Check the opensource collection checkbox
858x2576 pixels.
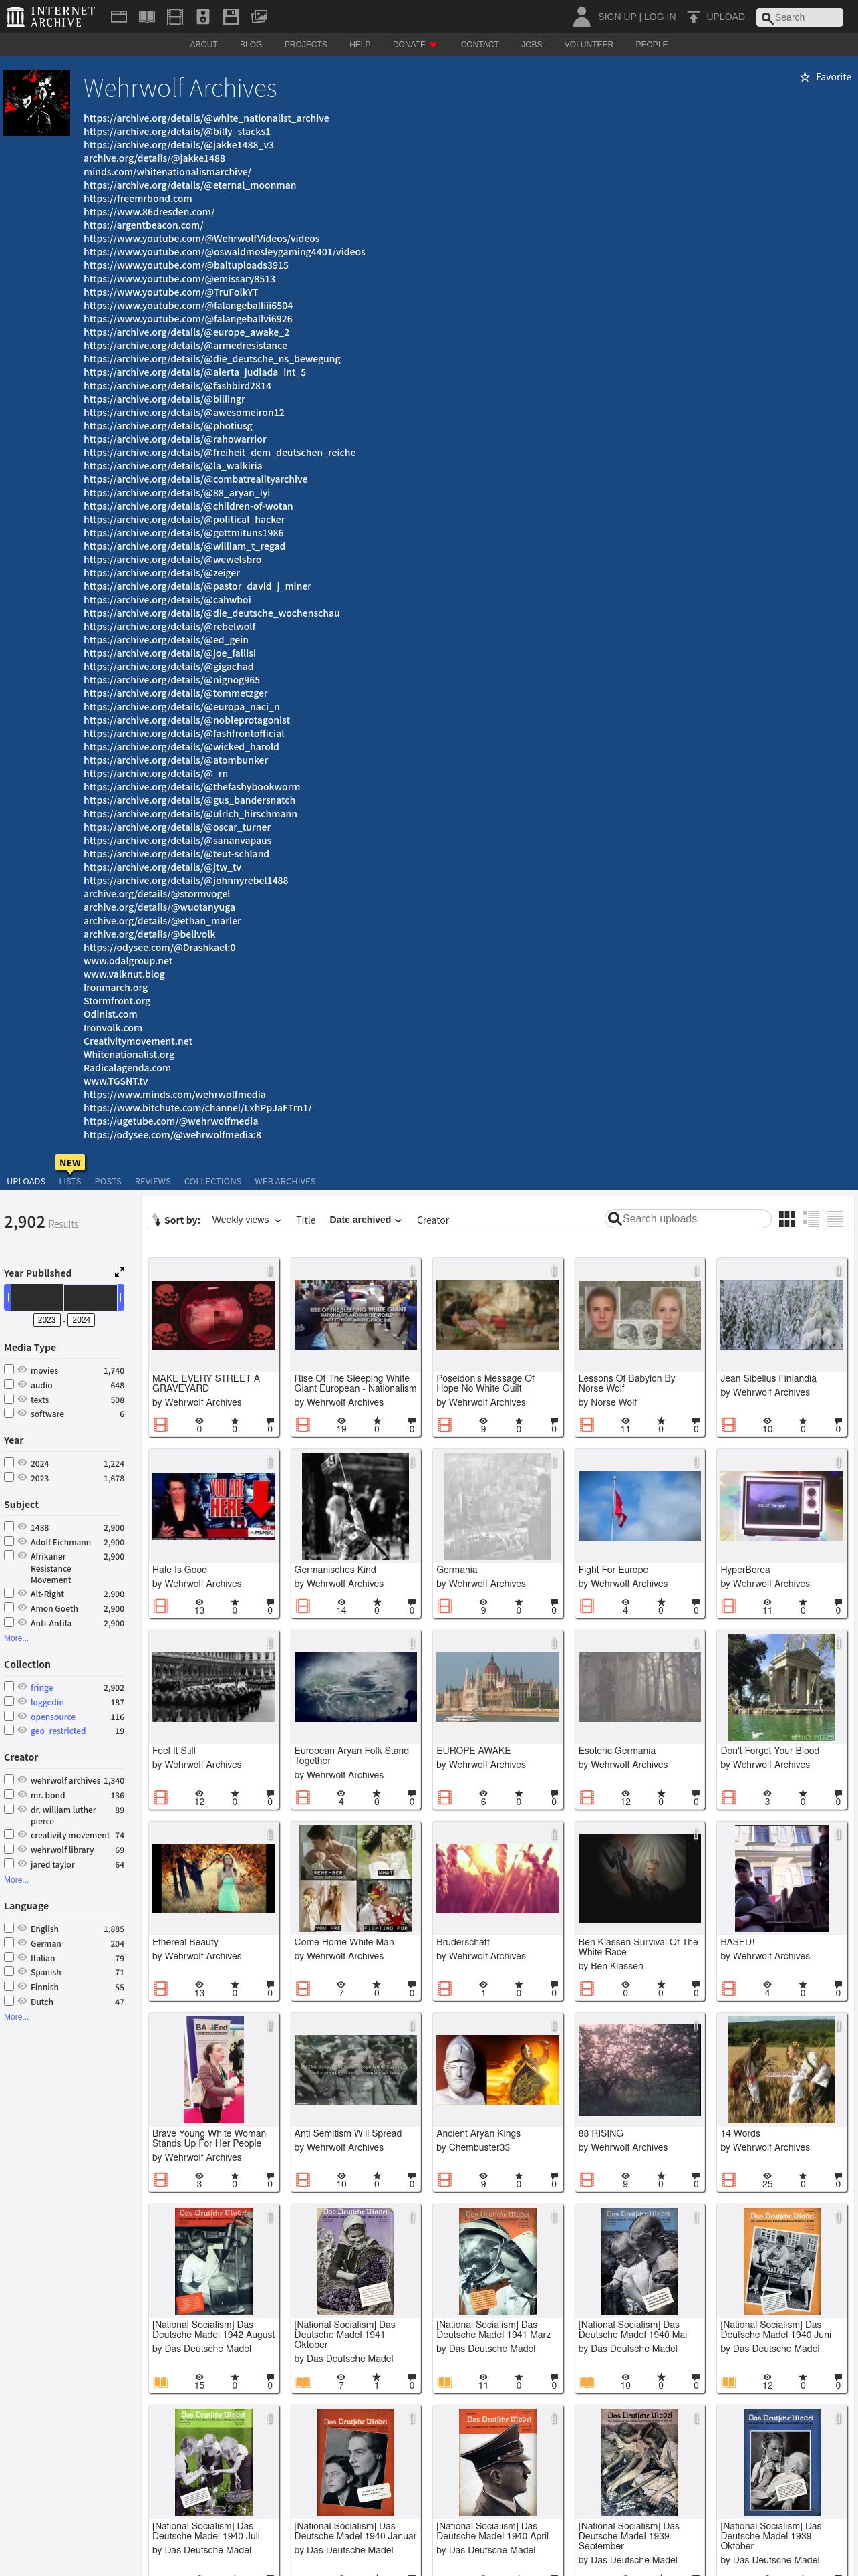(x=9, y=1715)
